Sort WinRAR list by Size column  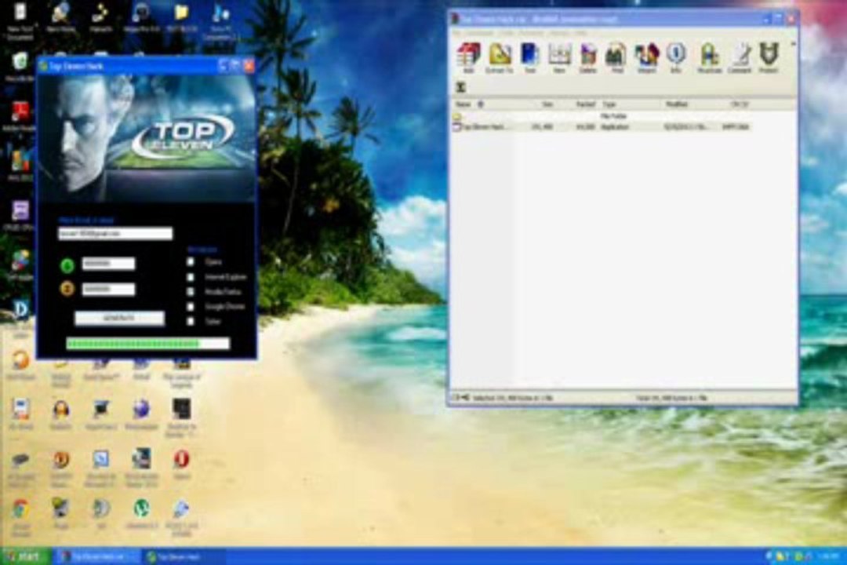(x=547, y=104)
